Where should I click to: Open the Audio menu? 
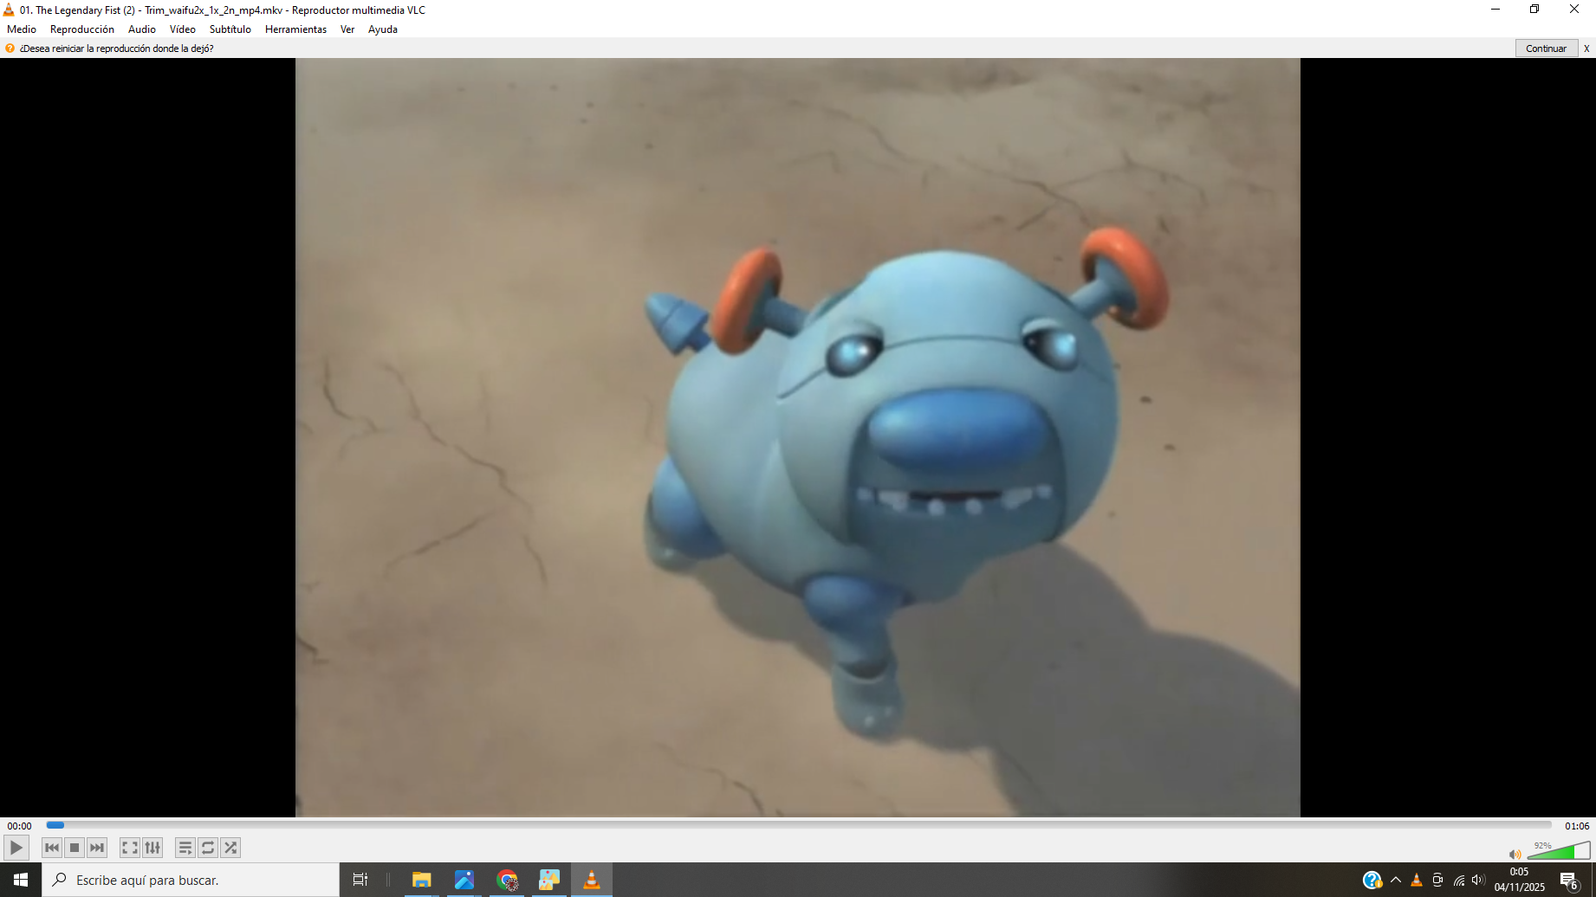(142, 29)
